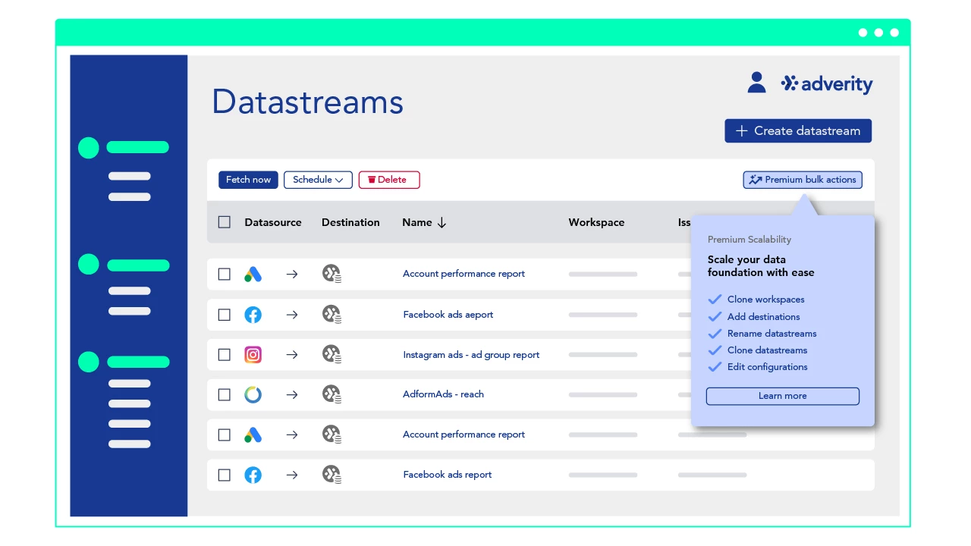Viewport: 971px width, 546px height.
Task: Select third green sidebar menu section
Action: [124, 362]
